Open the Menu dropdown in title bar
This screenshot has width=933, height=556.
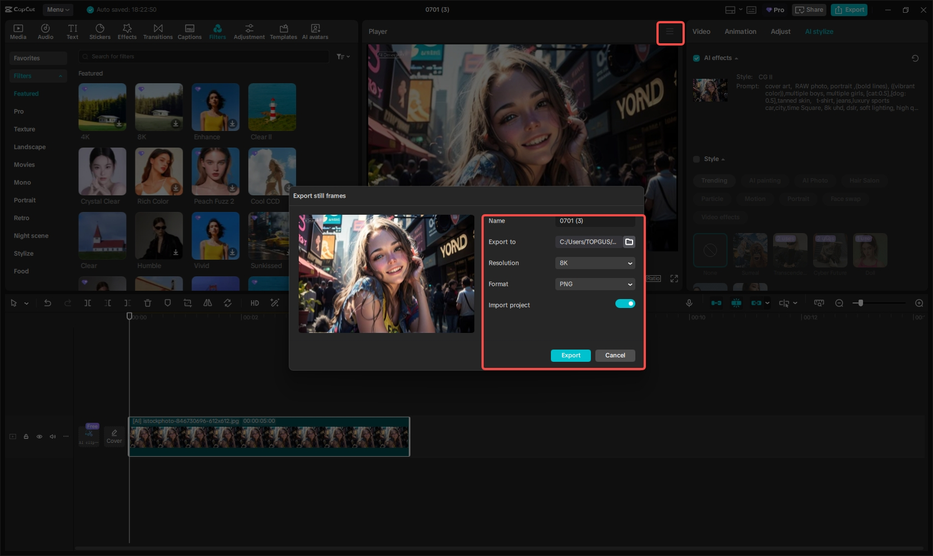click(58, 9)
